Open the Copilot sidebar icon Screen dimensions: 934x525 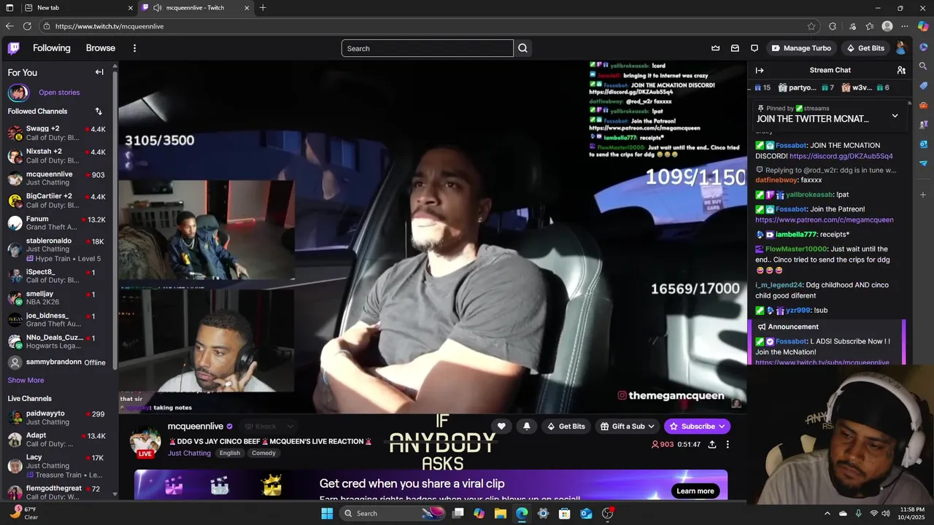[x=923, y=26]
